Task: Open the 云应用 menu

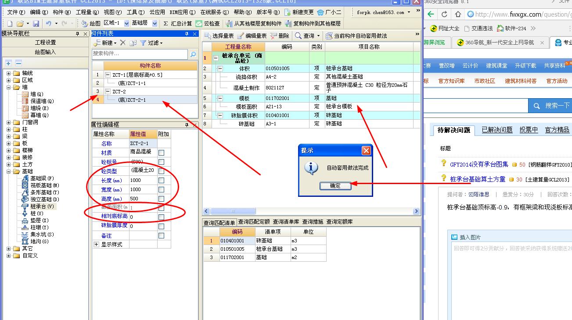Action: click(x=157, y=12)
